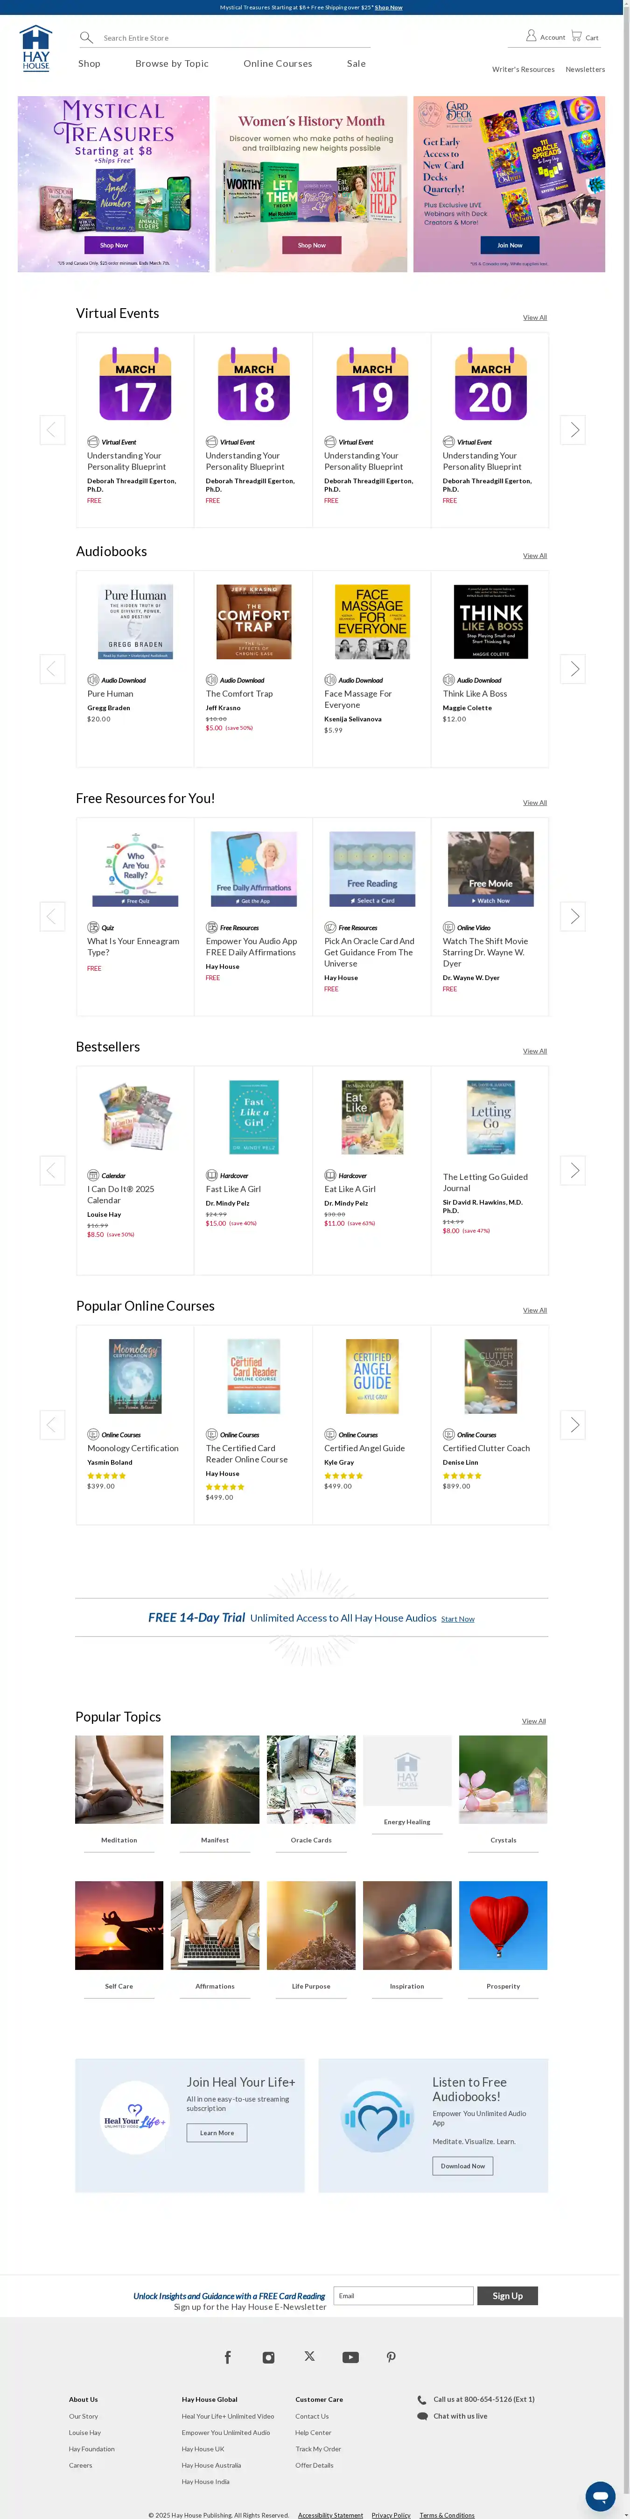Click the Account person icon

532,35
